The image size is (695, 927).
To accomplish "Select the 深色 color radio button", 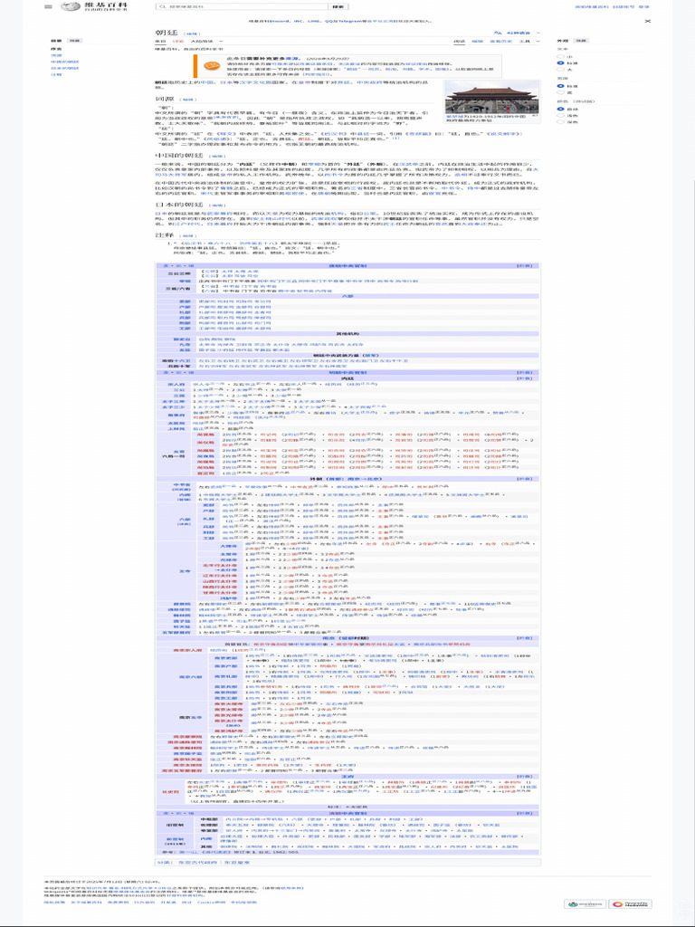I will click(560, 122).
